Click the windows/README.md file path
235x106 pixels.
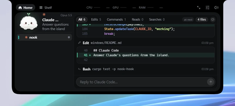point(106,43)
